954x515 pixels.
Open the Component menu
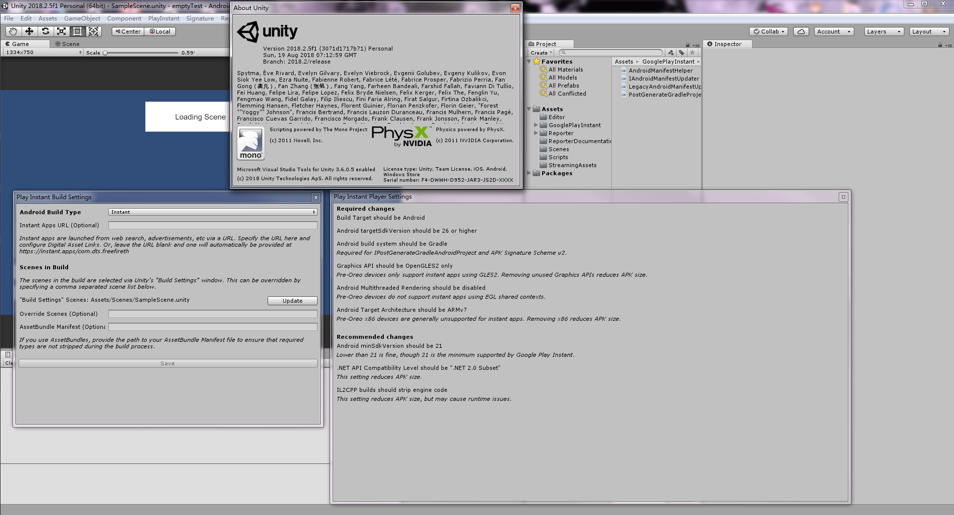coord(124,19)
